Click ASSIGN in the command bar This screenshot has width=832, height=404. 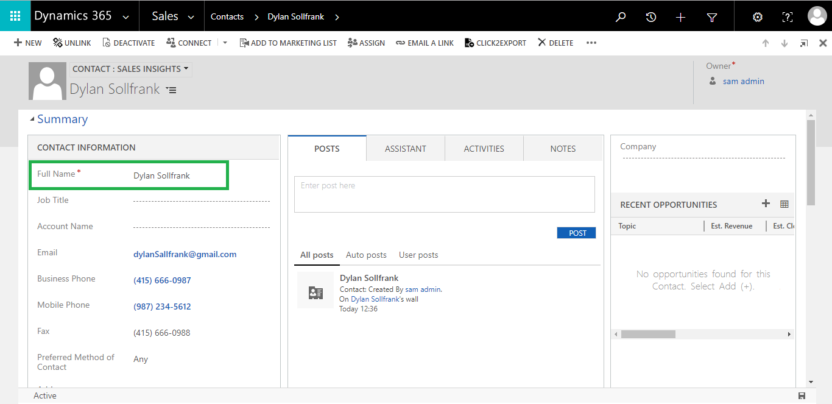[366, 43]
